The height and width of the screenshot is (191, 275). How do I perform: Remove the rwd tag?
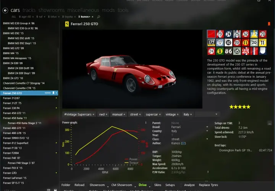point(107,115)
